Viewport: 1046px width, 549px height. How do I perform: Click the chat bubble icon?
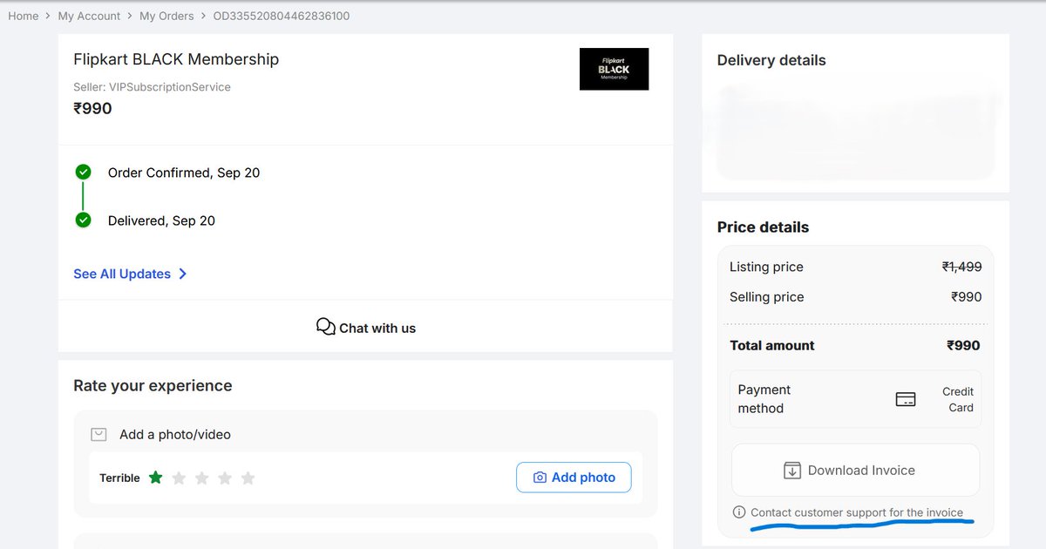326,327
